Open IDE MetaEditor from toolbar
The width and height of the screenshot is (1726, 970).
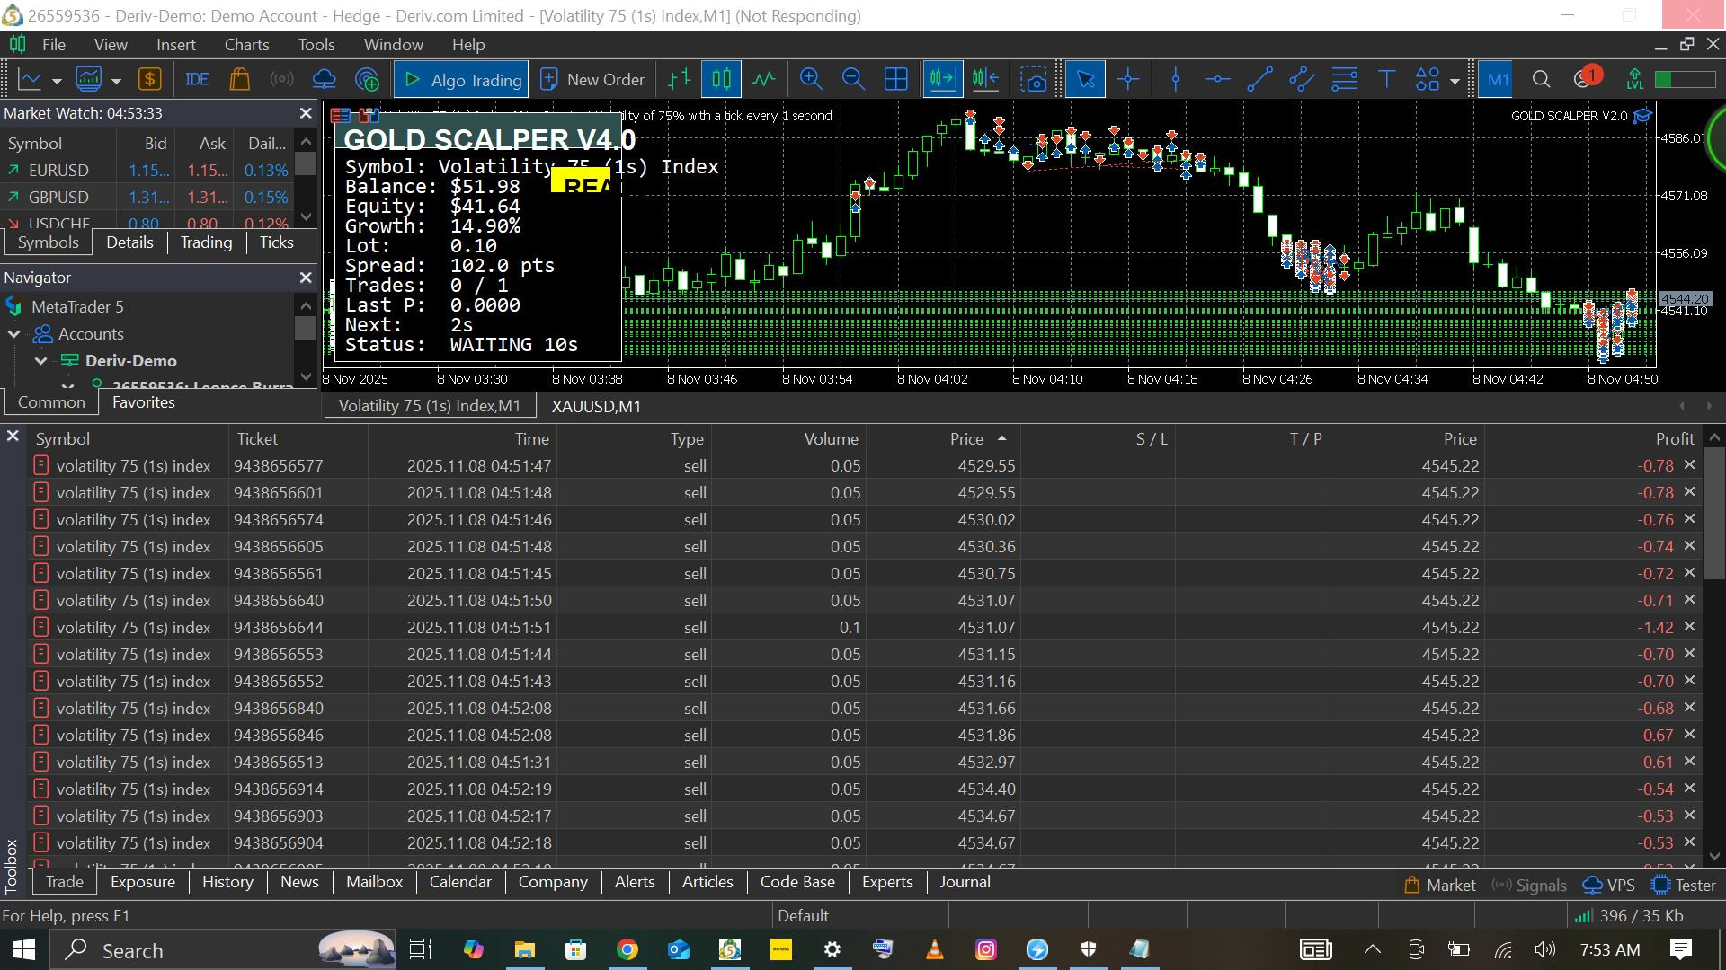pos(197,80)
